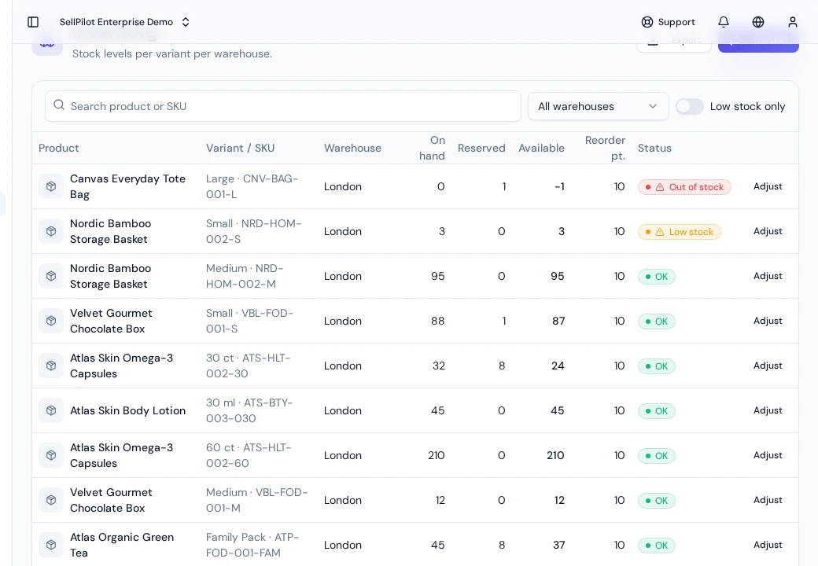Click the Out of stock status badge

coord(684,187)
